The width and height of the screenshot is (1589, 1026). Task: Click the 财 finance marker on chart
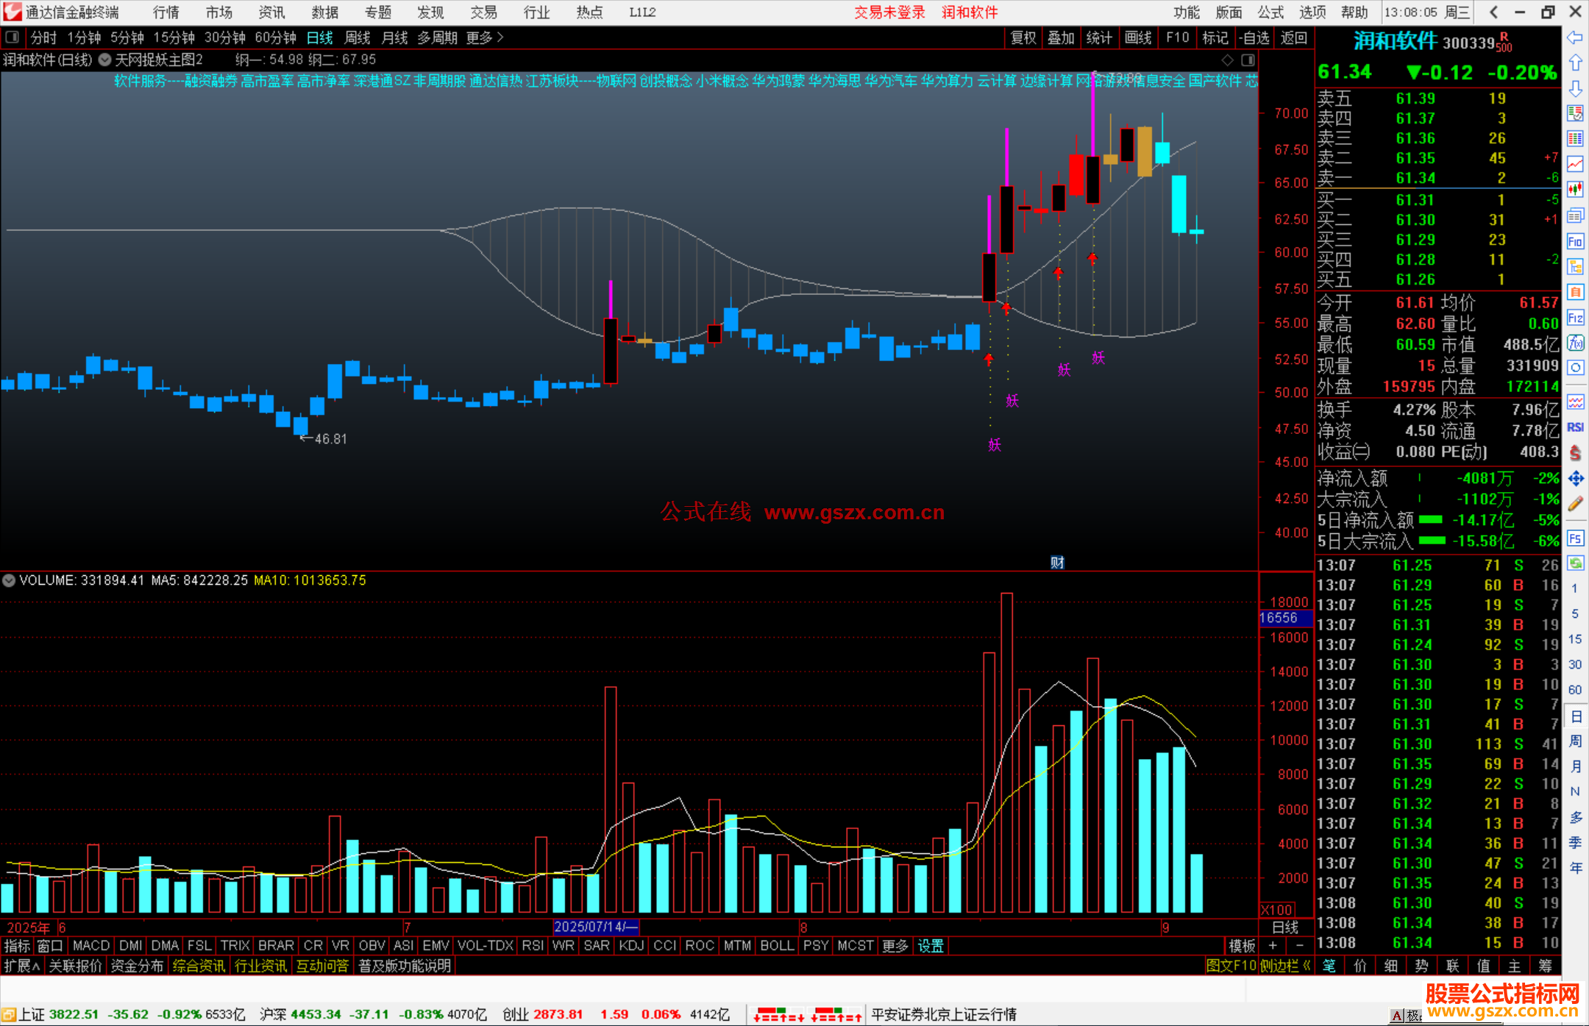[x=1057, y=563]
